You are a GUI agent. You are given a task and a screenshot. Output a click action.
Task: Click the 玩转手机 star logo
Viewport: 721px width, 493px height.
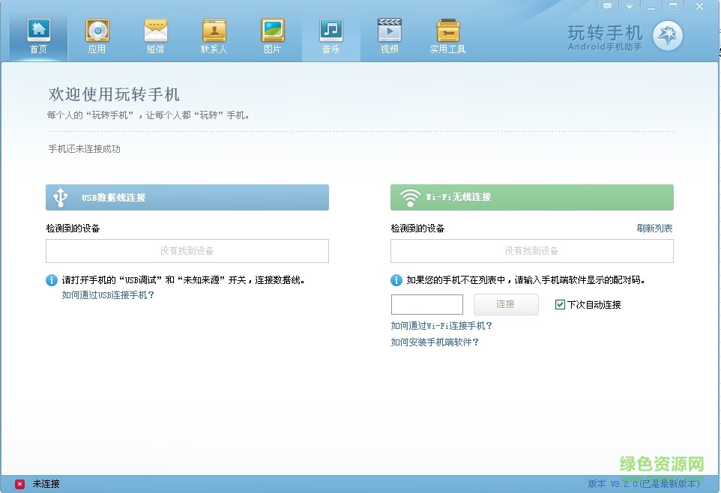click(x=667, y=33)
